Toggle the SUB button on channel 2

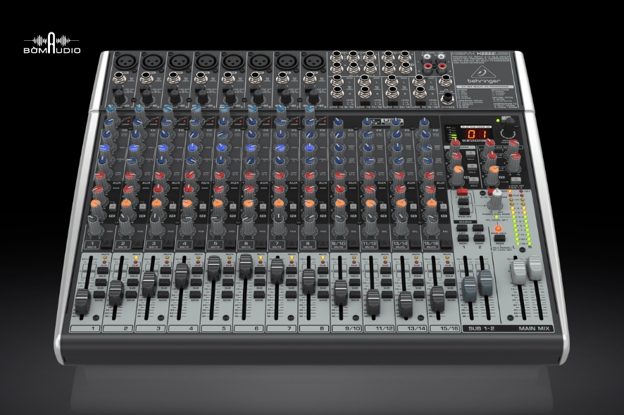(132, 283)
